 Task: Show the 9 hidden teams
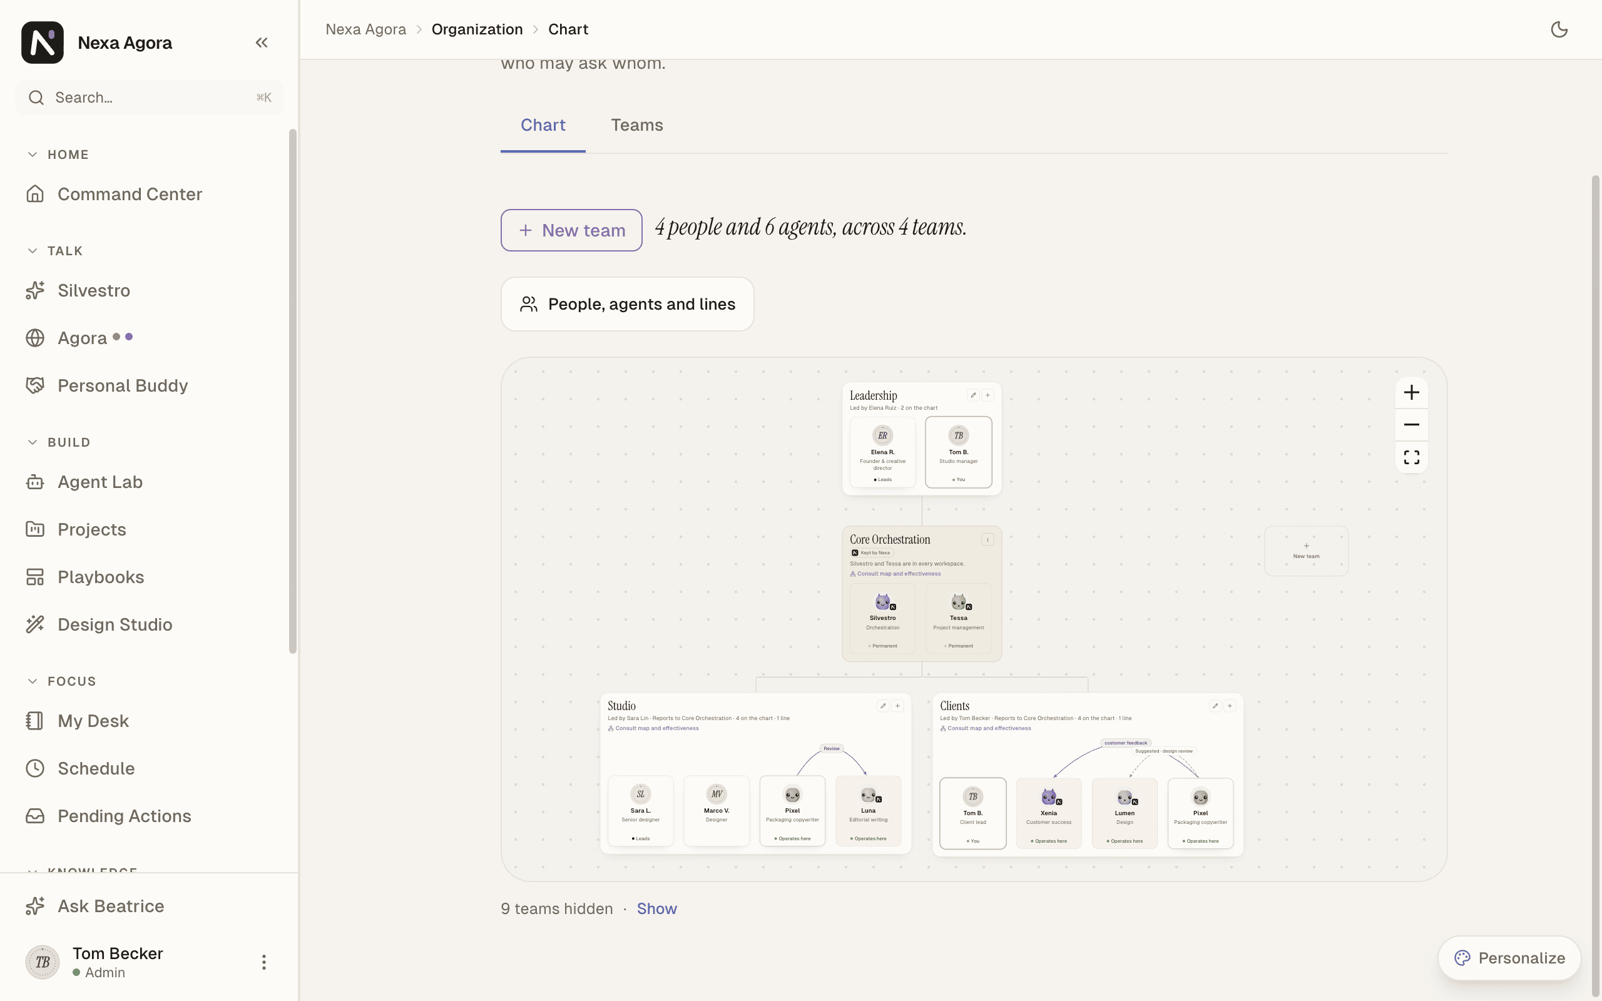click(656, 909)
